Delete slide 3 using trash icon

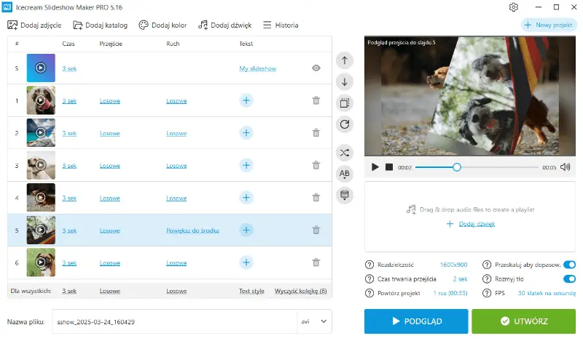pos(316,165)
